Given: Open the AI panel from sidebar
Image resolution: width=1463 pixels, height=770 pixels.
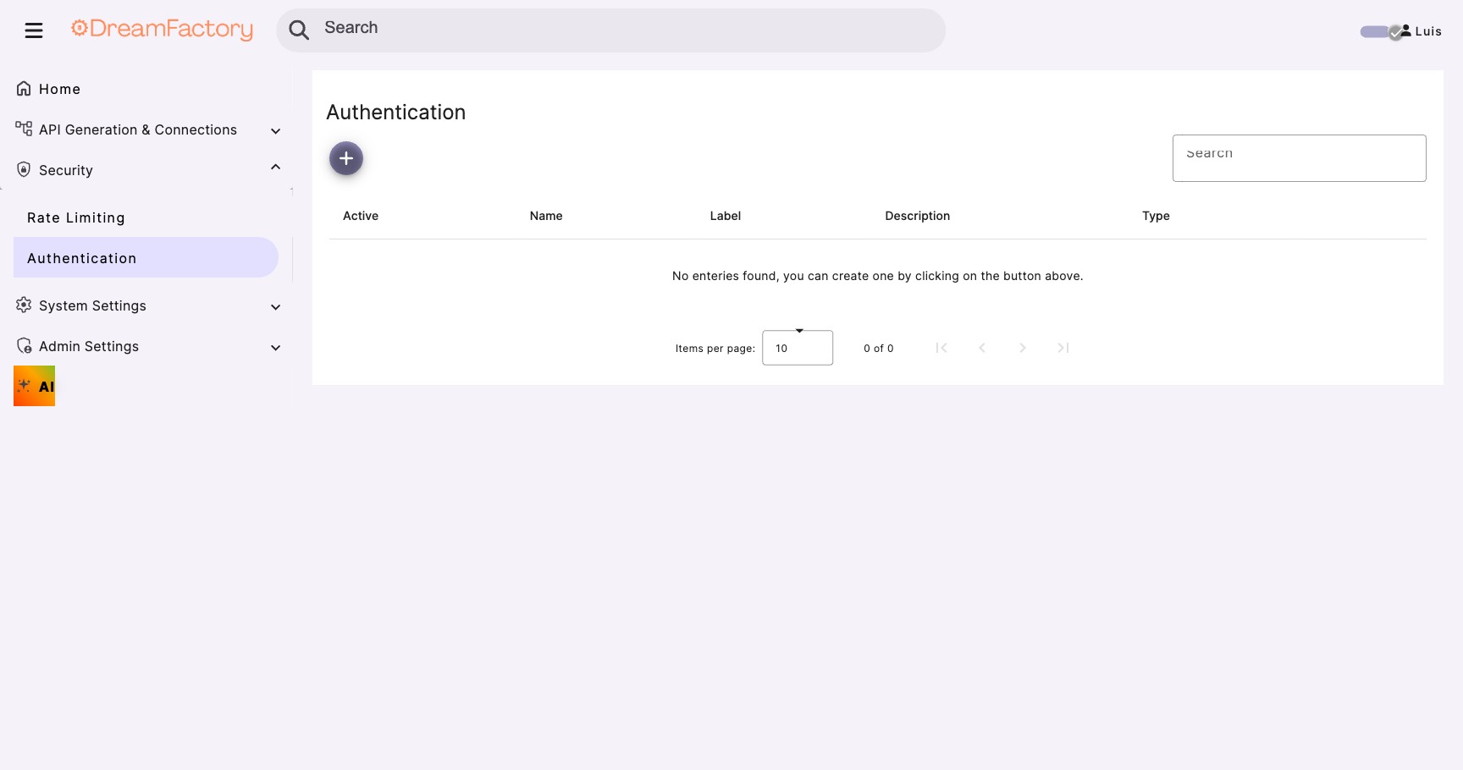Looking at the screenshot, I should [x=34, y=386].
